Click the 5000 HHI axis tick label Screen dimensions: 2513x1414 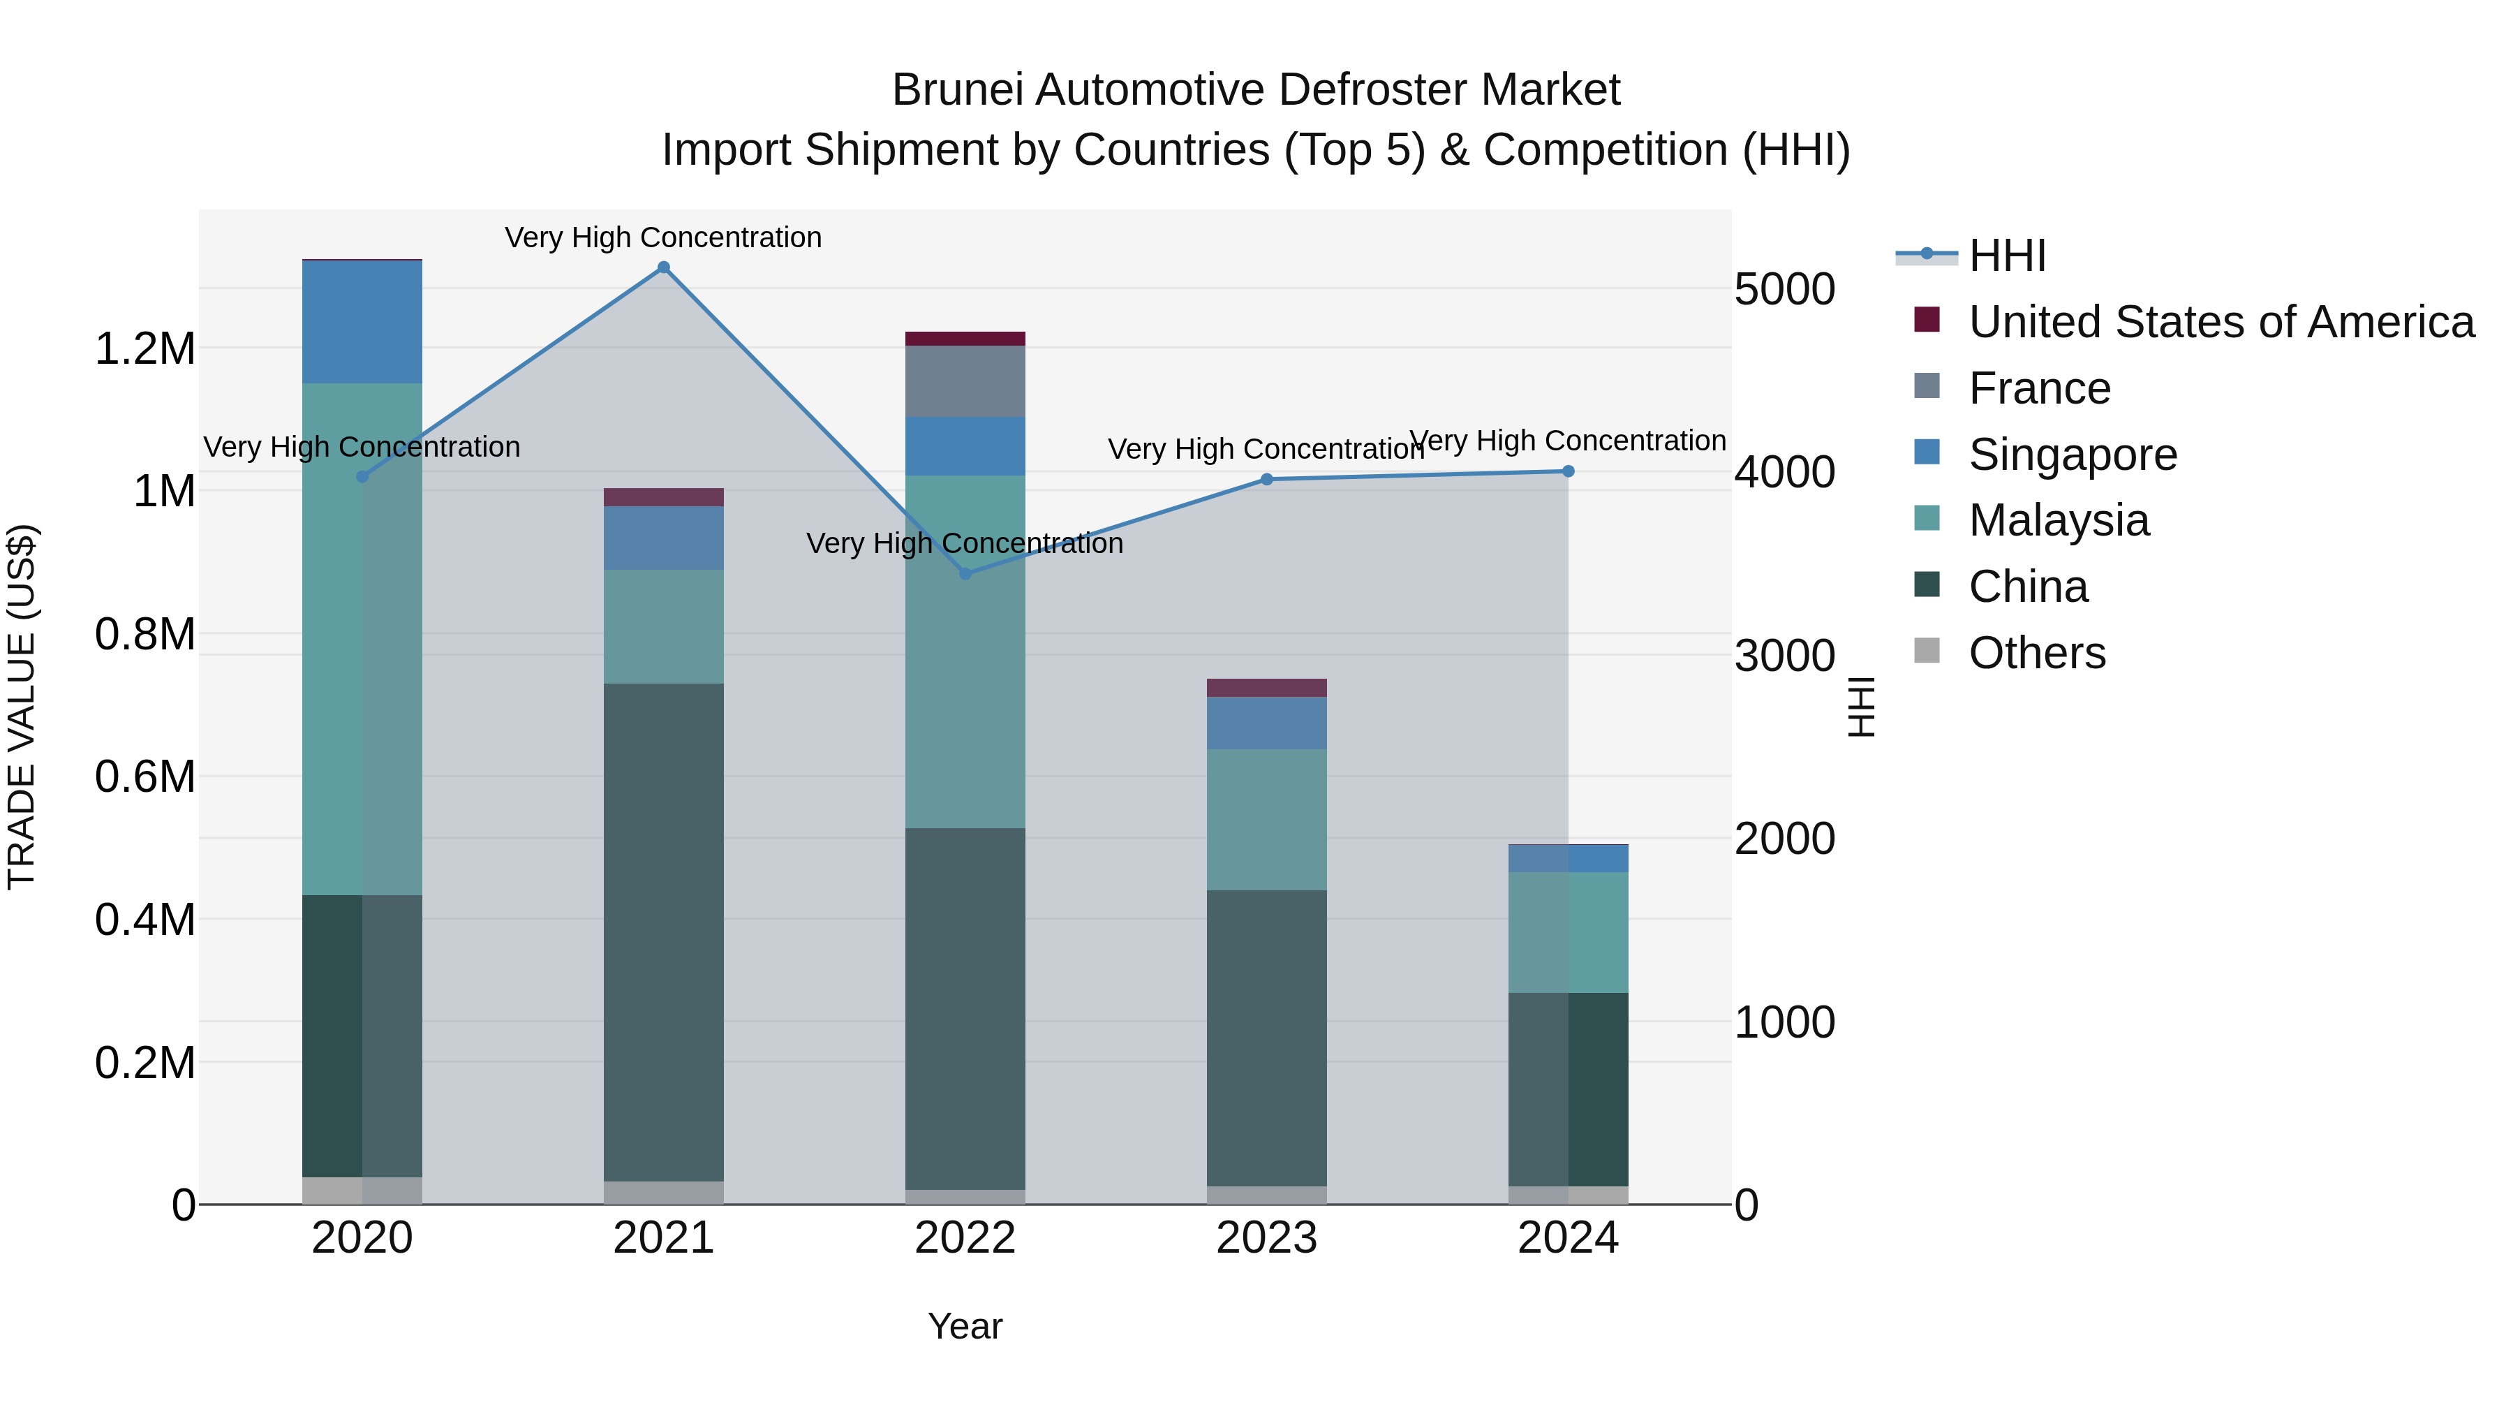click(1785, 289)
